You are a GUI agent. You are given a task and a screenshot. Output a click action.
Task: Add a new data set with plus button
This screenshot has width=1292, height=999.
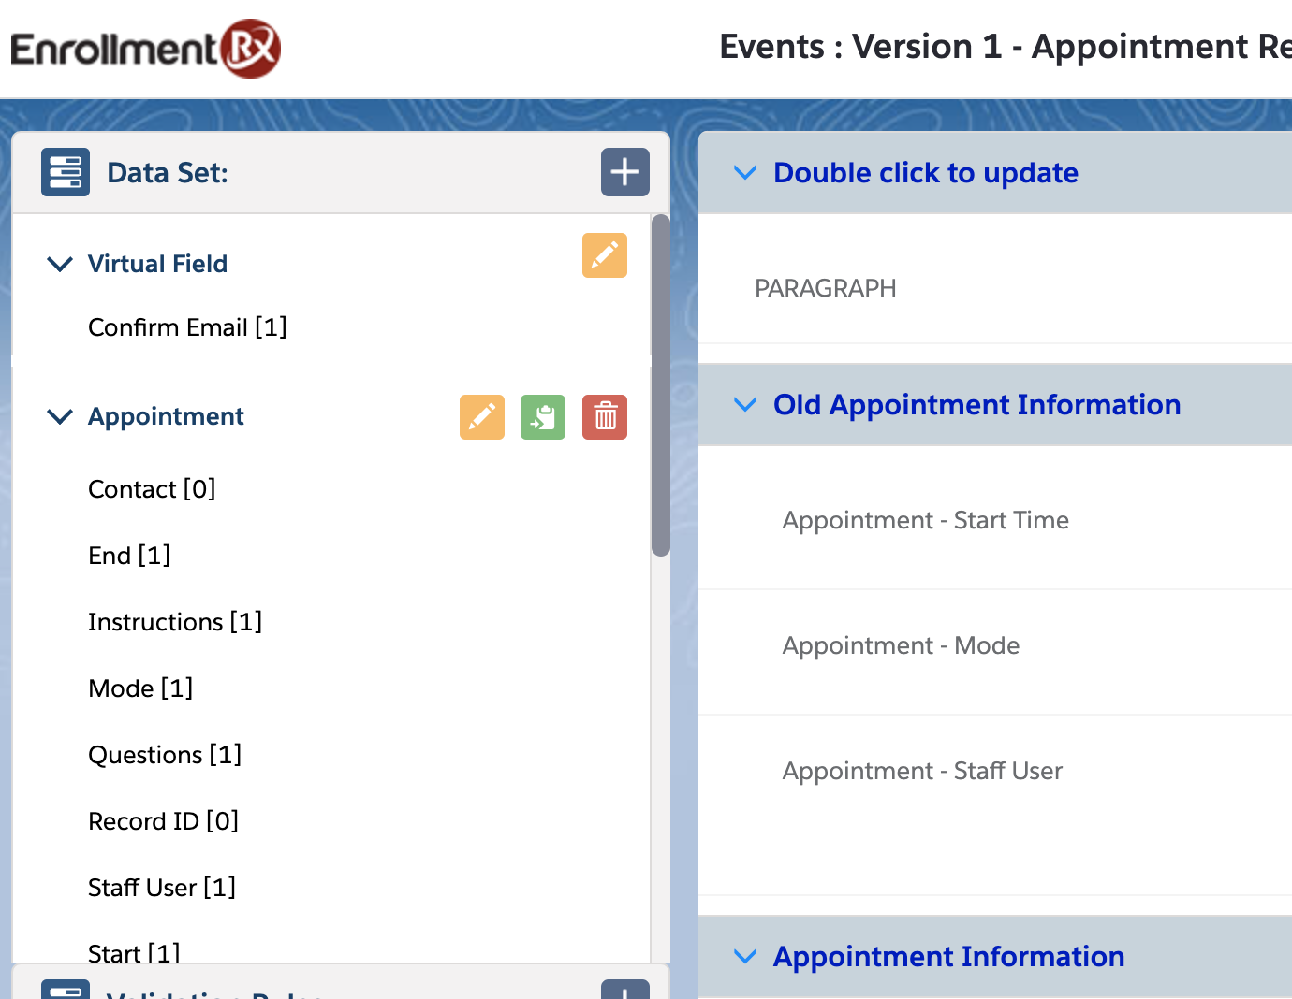[x=624, y=172]
